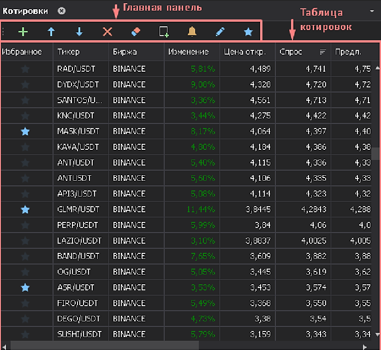Click the new window icon with plus
The width and height of the screenshot is (381, 350).
pyautogui.click(x=164, y=31)
